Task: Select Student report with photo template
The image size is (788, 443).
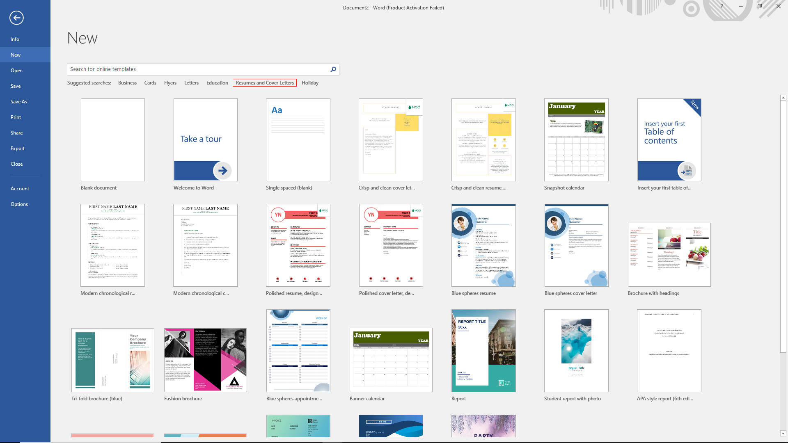Action: pos(576,351)
